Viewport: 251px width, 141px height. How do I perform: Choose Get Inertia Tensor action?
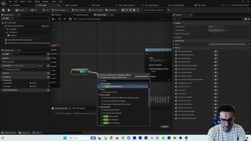point(110,92)
